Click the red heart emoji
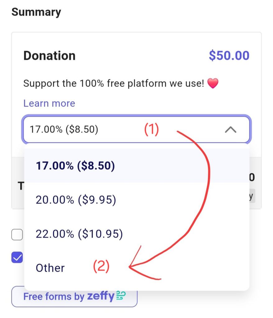Image resolution: width=273 pixels, height=318 pixels. (x=213, y=83)
